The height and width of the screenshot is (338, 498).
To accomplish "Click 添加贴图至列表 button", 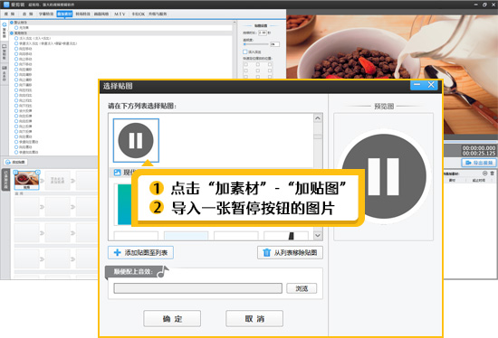I will point(140,252).
